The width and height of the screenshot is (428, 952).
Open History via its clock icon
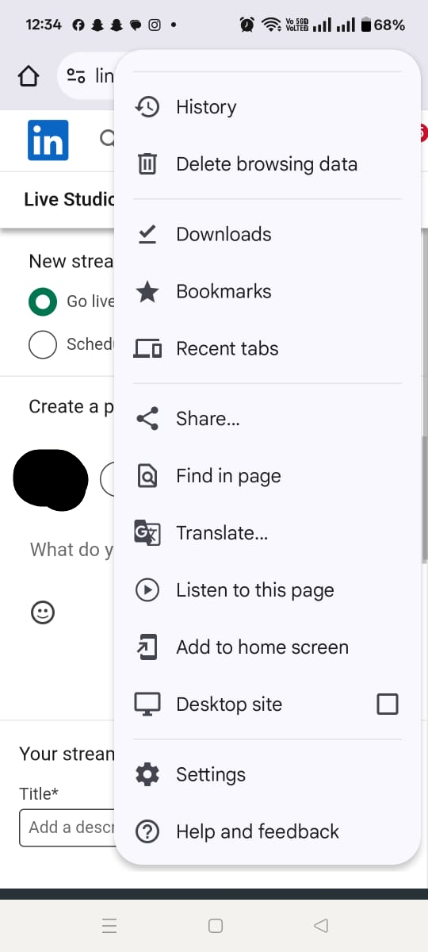coord(147,107)
